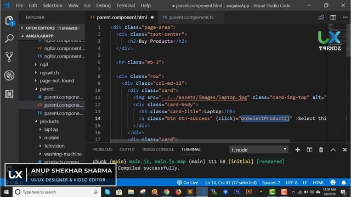The image size is (351, 197).
Task: Open the Help menu
Action: [x=145, y=5]
